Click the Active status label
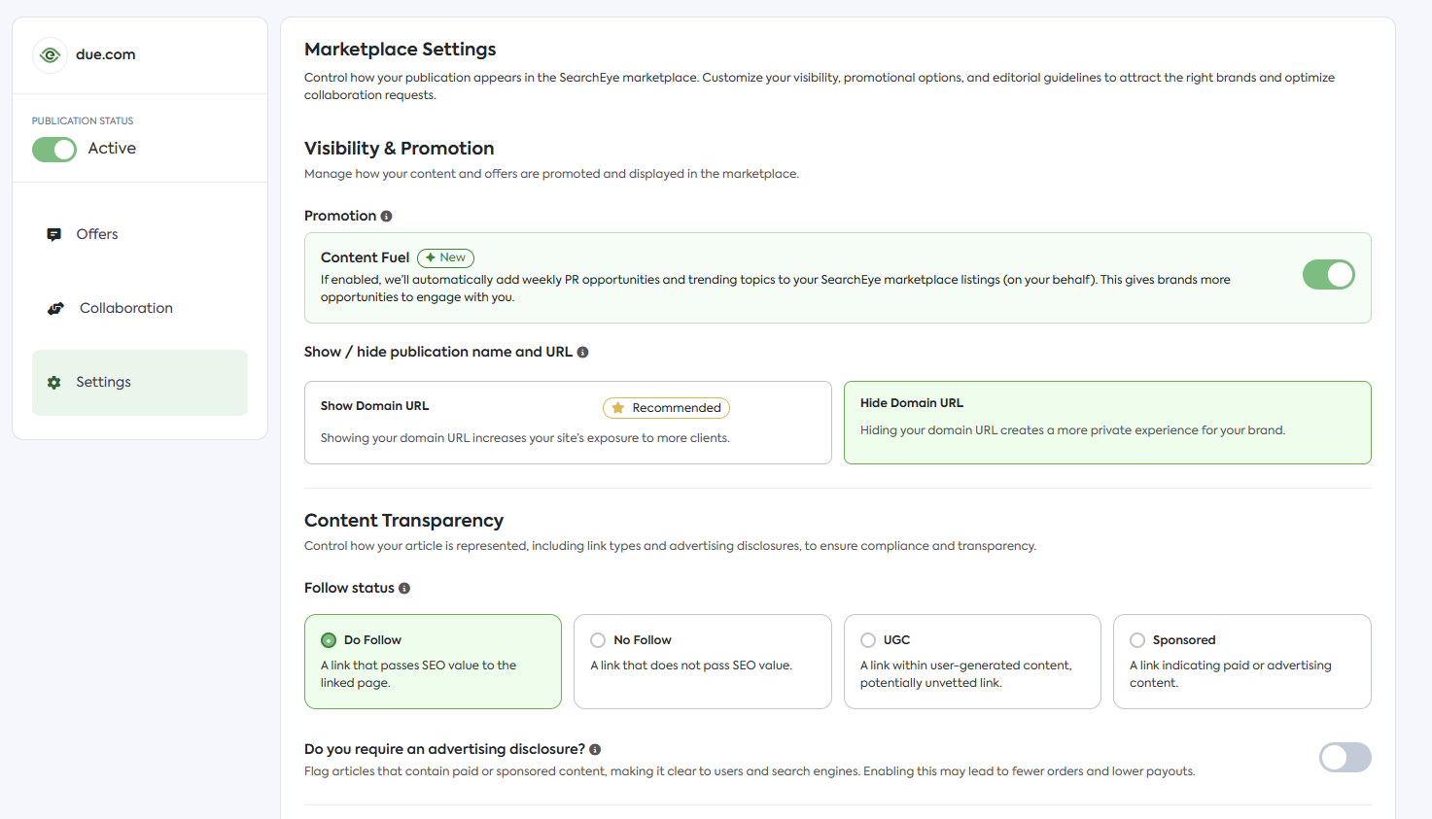Screen dimensions: 1432x819 click(x=112, y=149)
